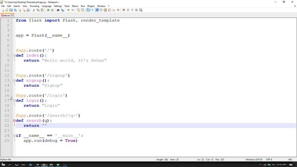Zoom in using the toolbar magnifier icon
297x167 pixels.
click(x=68, y=10)
